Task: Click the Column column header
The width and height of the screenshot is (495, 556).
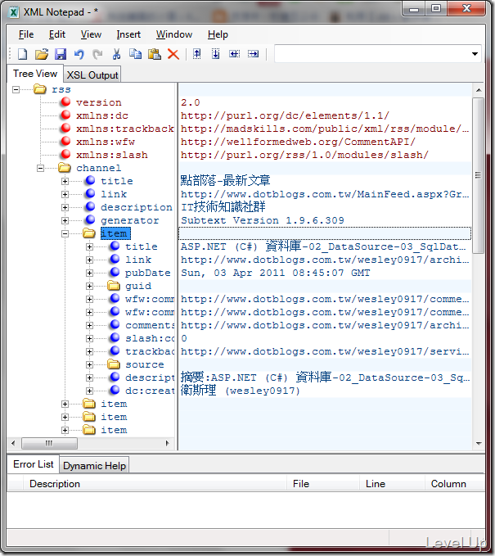Action: point(455,484)
